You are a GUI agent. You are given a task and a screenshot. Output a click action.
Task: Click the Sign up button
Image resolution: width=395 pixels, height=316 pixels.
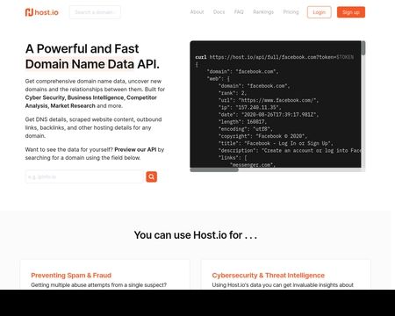coord(351,12)
